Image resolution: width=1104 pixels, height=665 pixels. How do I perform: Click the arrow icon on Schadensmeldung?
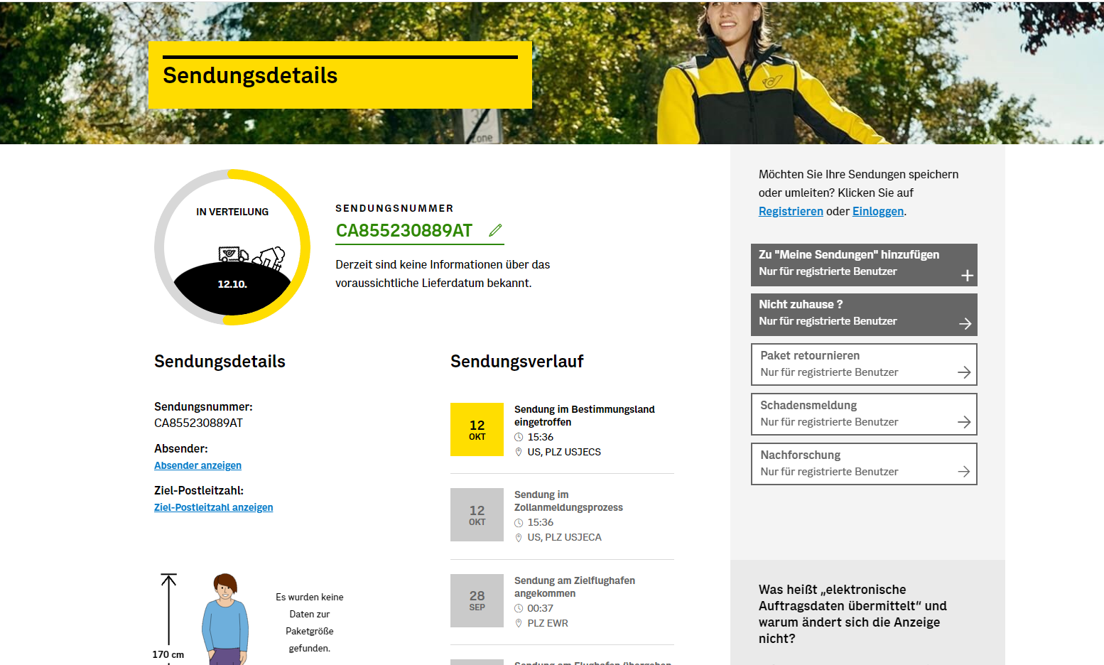(x=963, y=422)
